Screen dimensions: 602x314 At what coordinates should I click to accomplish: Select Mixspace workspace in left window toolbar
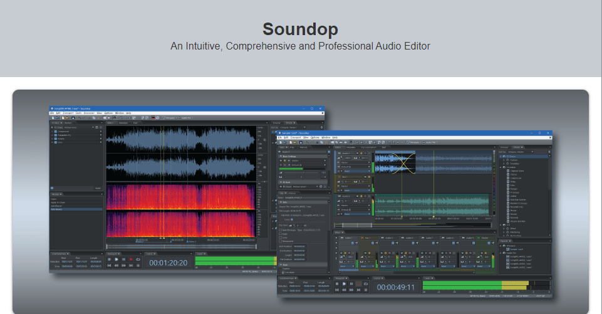pos(169,118)
